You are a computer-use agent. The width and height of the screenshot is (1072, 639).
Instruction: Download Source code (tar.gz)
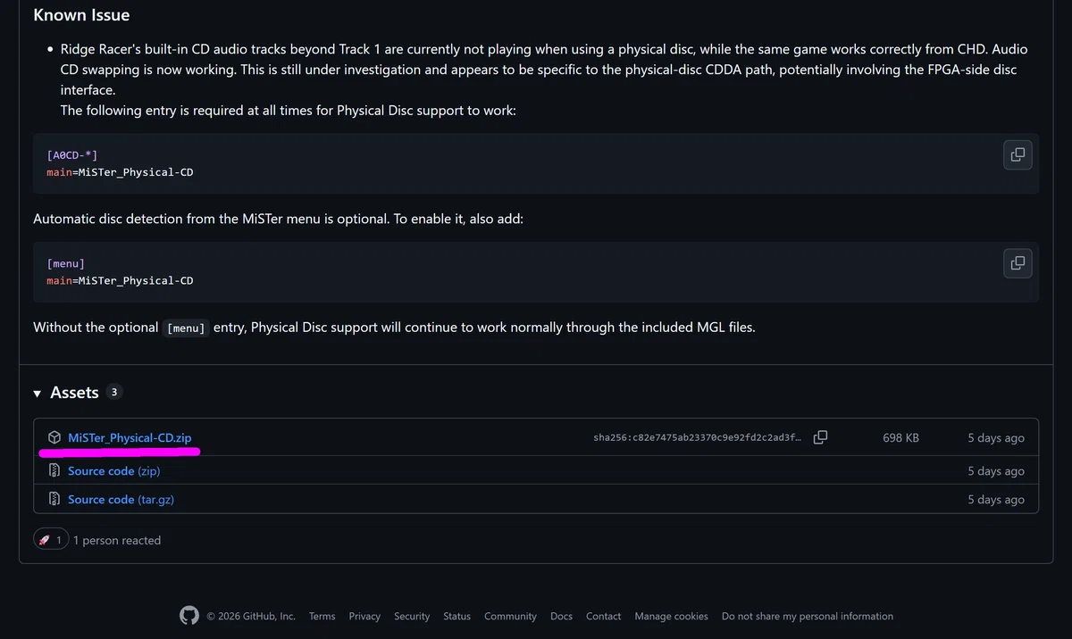tap(121, 499)
